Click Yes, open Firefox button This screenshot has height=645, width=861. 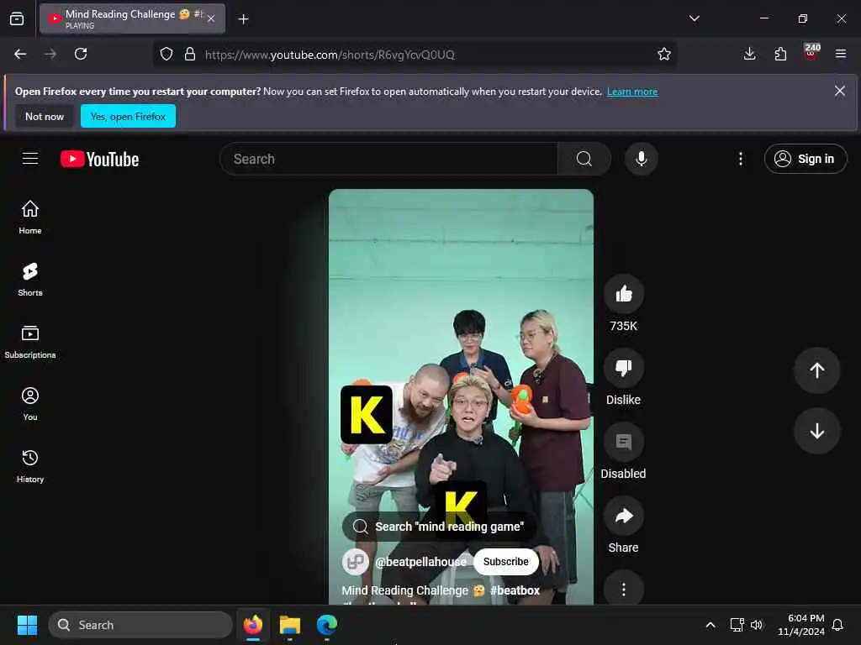pyautogui.click(x=128, y=116)
